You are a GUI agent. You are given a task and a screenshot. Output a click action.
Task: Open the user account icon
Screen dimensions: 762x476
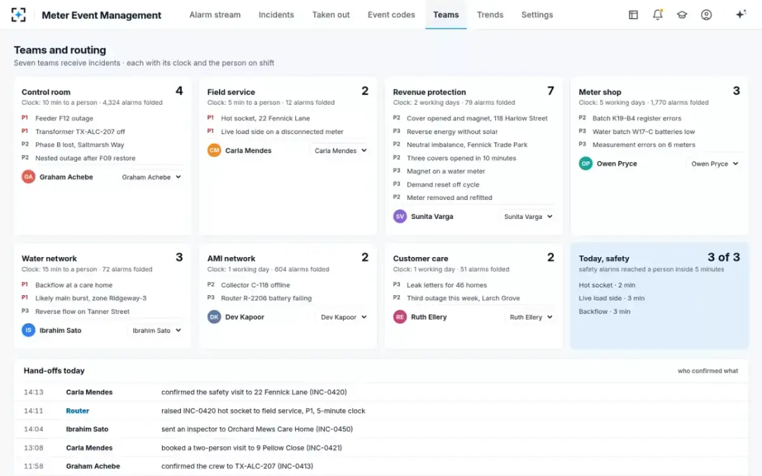coord(706,15)
